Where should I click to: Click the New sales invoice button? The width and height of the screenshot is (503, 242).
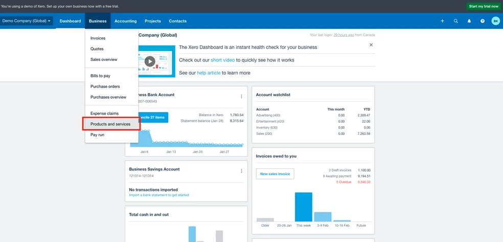(275, 173)
